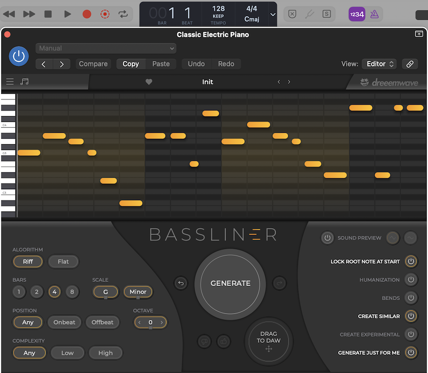Select previous Bassliner preset chevron

click(279, 82)
